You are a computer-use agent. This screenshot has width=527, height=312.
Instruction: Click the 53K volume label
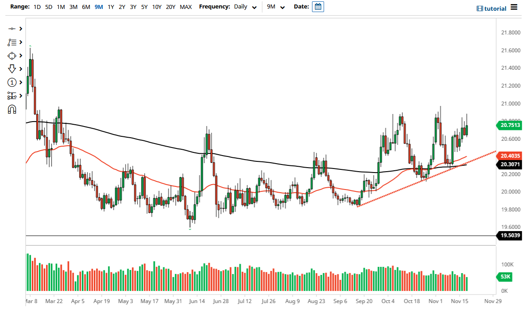click(504, 277)
